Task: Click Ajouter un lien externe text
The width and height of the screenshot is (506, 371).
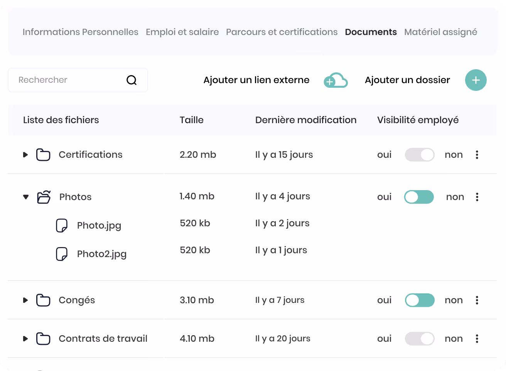Action: coord(256,80)
